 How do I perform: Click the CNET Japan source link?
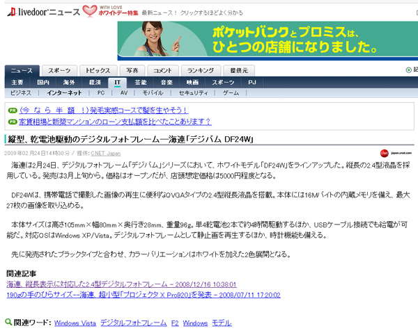click(x=106, y=153)
